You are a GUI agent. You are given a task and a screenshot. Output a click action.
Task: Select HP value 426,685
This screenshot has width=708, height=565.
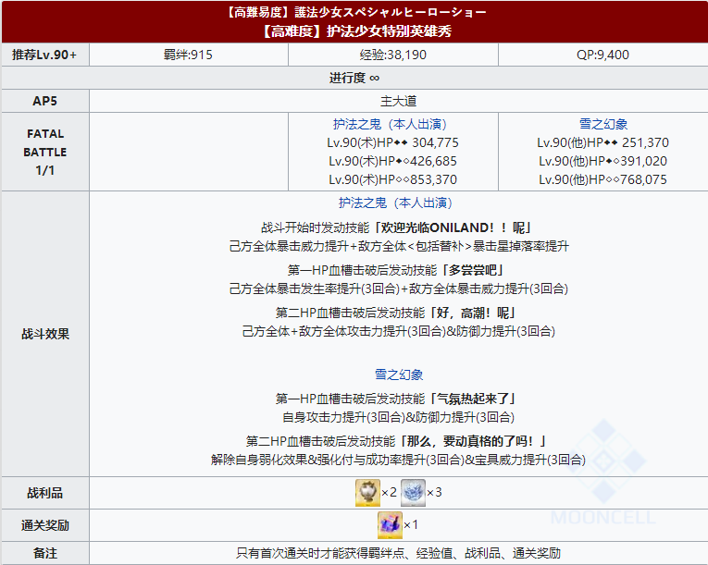433,161
